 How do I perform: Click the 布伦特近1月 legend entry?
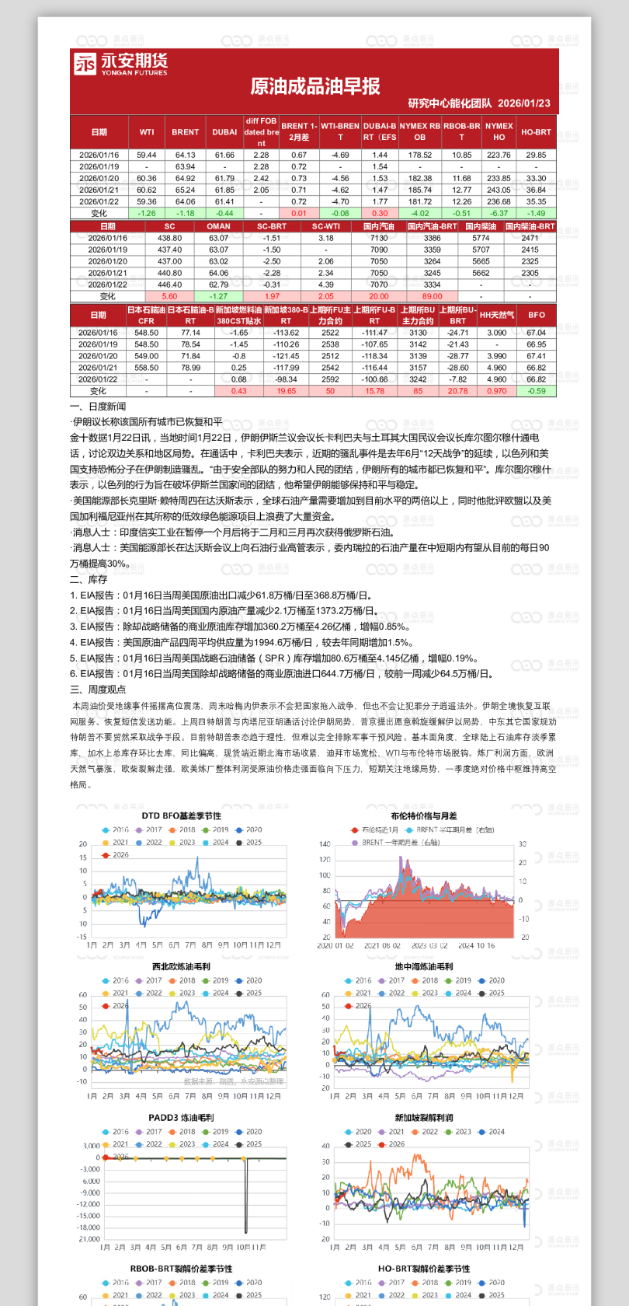click(x=375, y=829)
